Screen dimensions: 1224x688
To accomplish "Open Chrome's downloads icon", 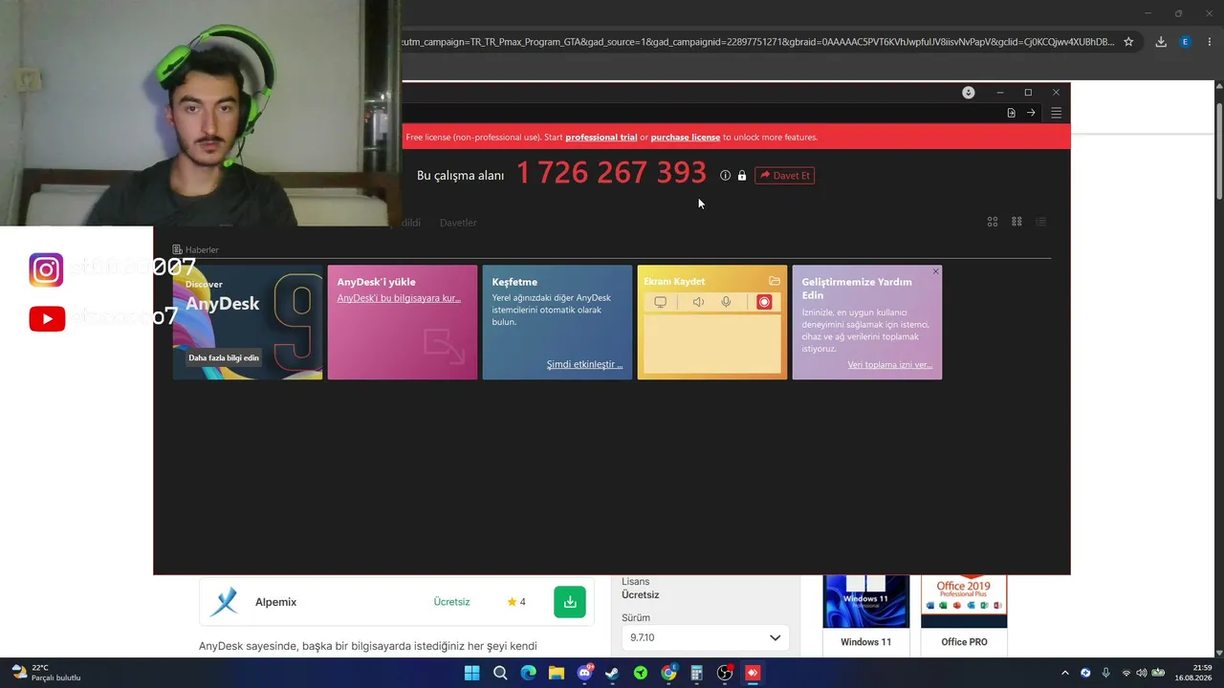I will coord(1161,42).
